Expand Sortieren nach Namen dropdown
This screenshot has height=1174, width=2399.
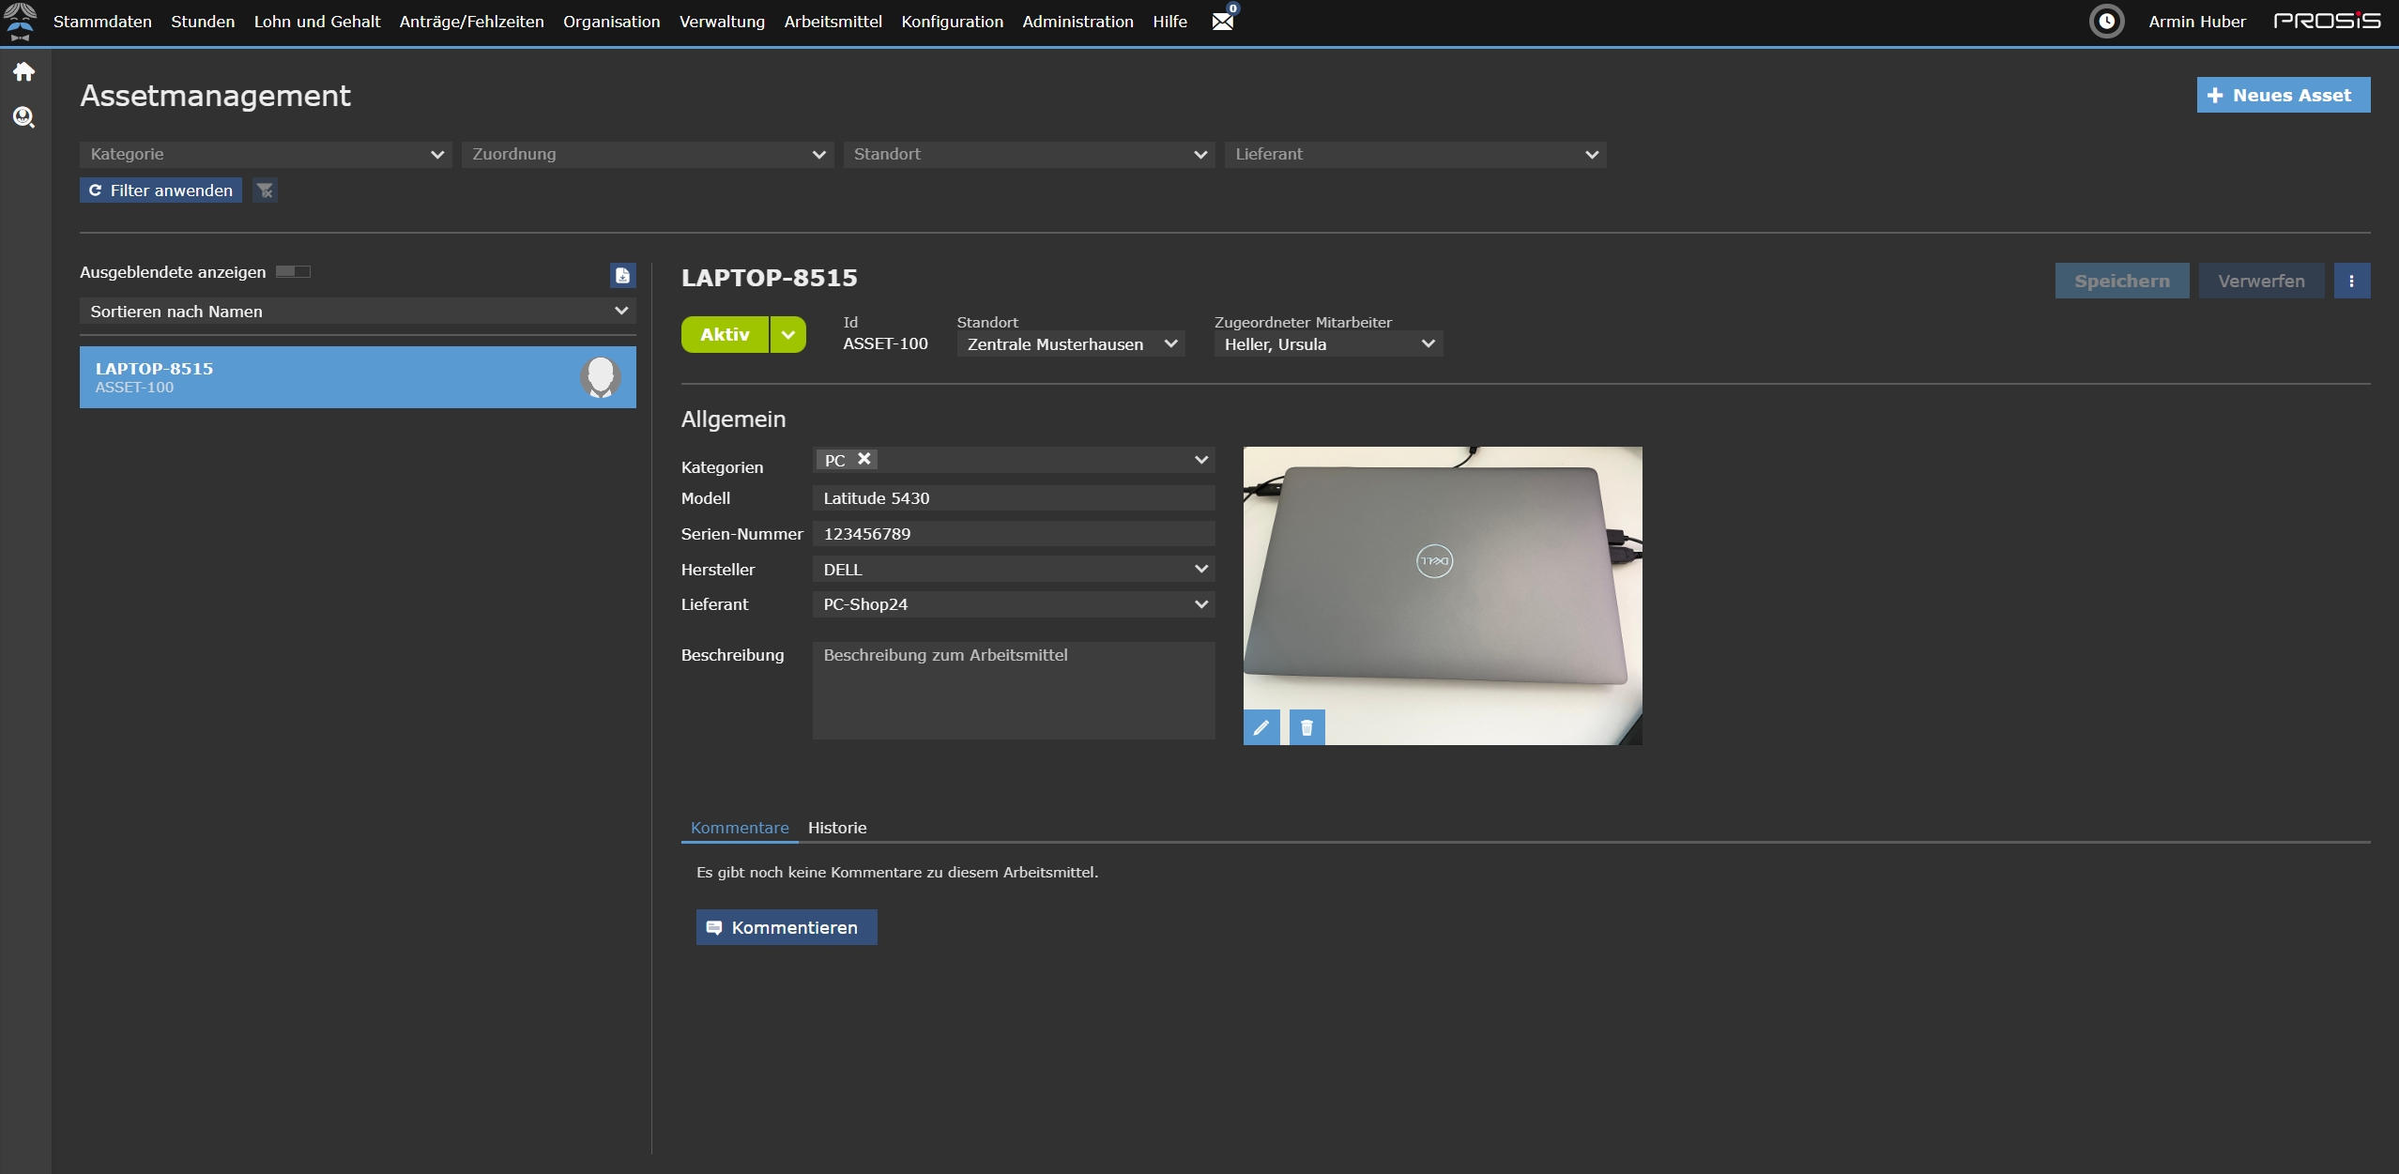358,312
